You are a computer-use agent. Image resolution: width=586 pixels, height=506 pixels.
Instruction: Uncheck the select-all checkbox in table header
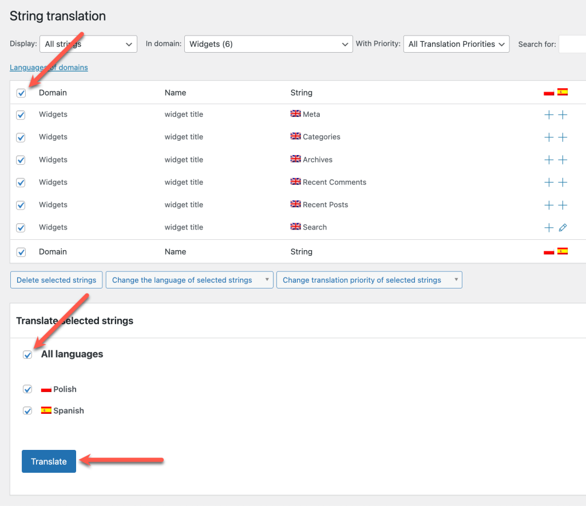click(x=21, y=93)
